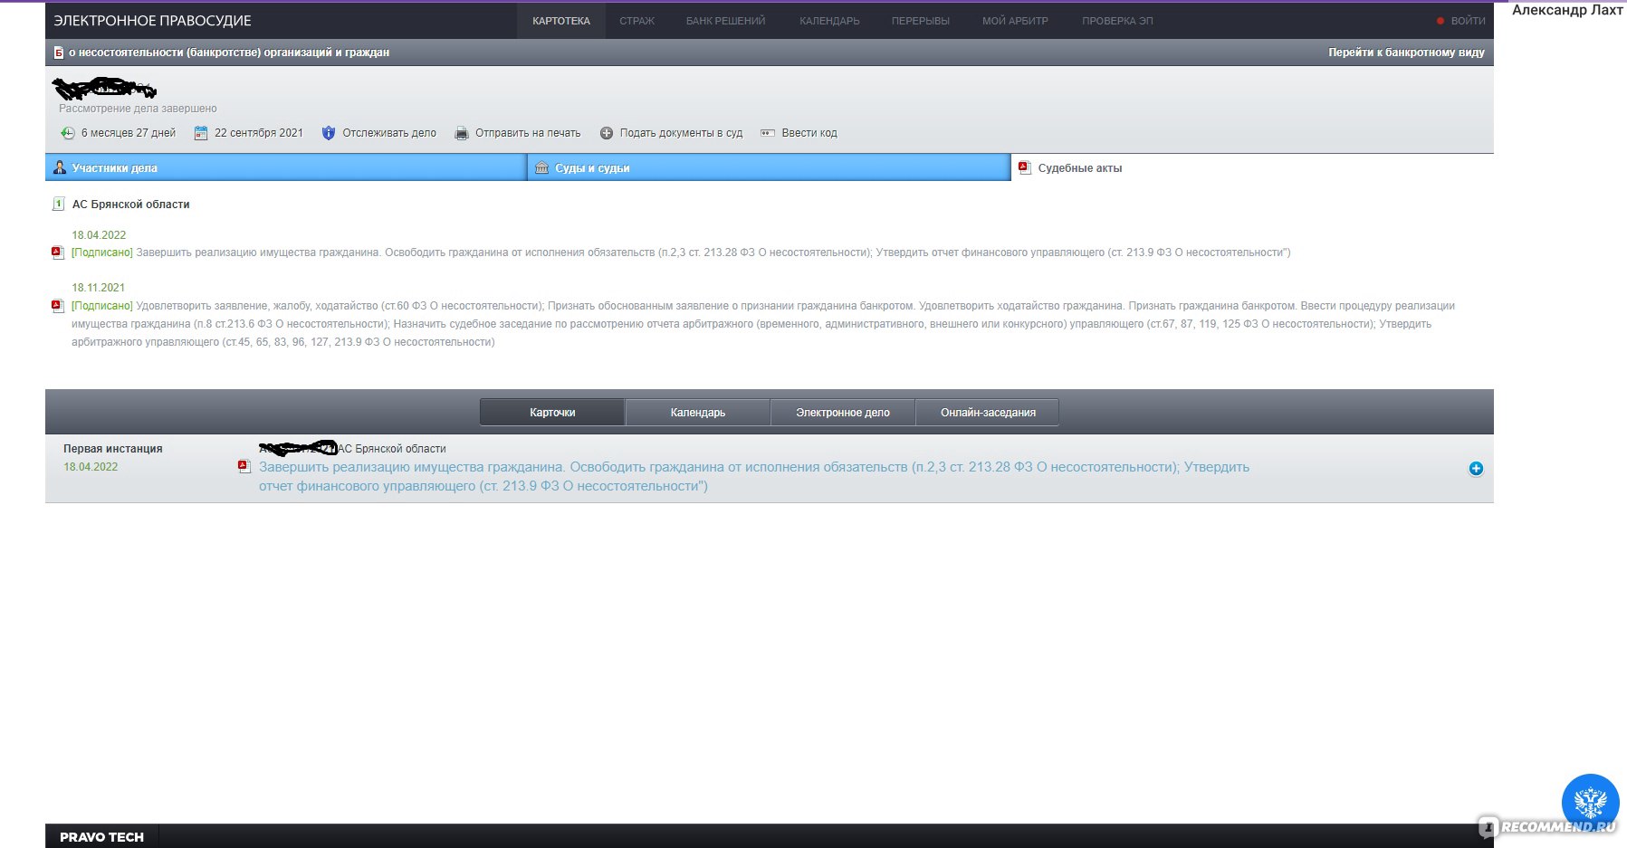Screen dimensions: 1627x848
Task: Switch to Участники дела tab
Action: [286, 167]
